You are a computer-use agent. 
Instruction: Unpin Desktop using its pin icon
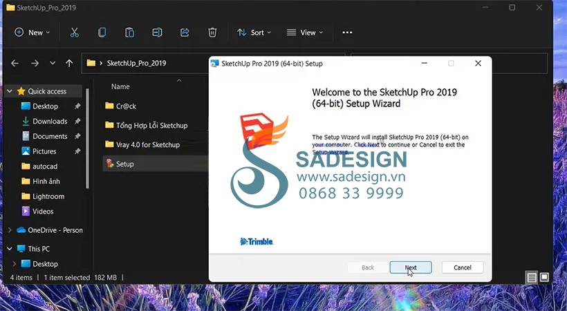tap(77, 106)
